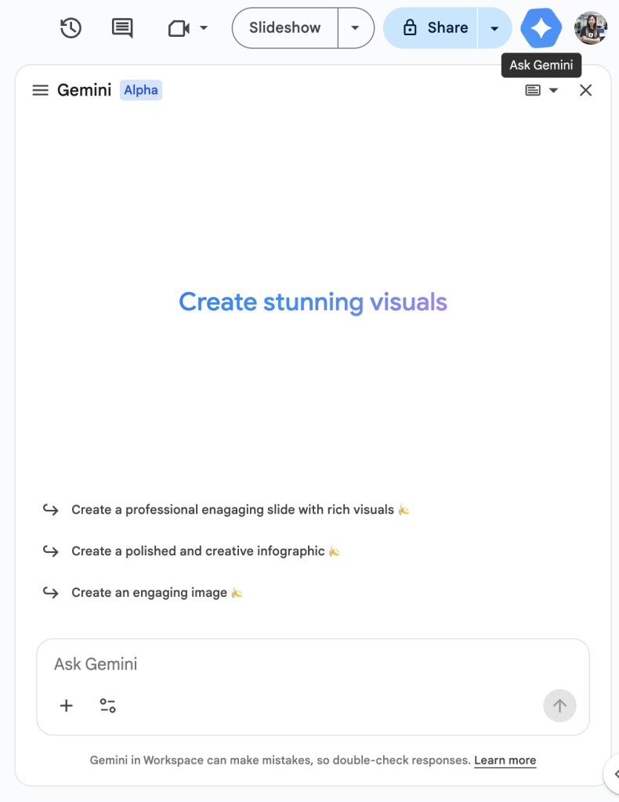This screenshot has width=619, height=802.
Task: Select 'Create a polished and creative infographic' suggestion
Action: point(197,551)
